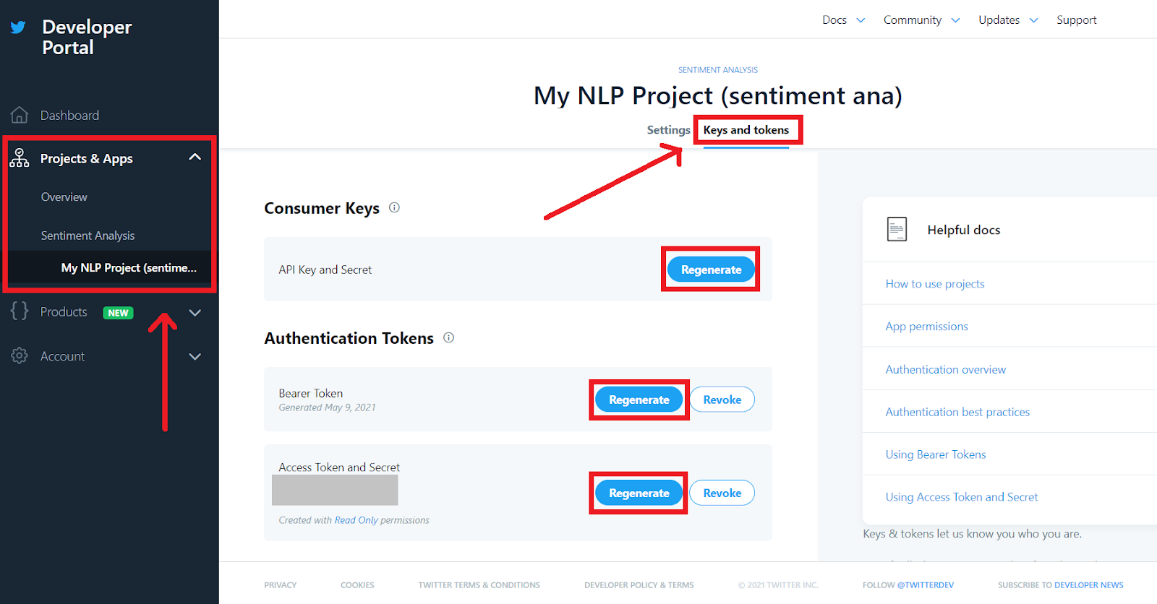Click the info icon beside Consumer Keys
The width and height of the screenshot is (1157, 604).
coord(394,207)
